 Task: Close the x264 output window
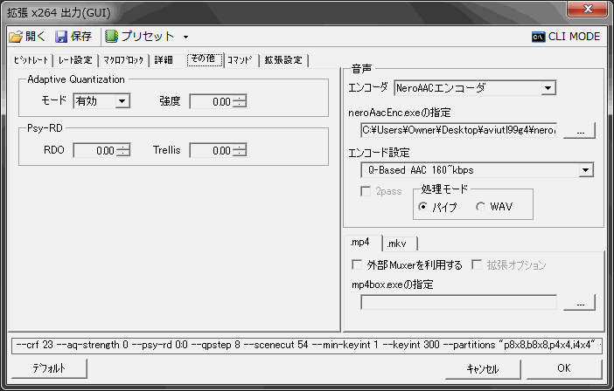coord(588,9)
